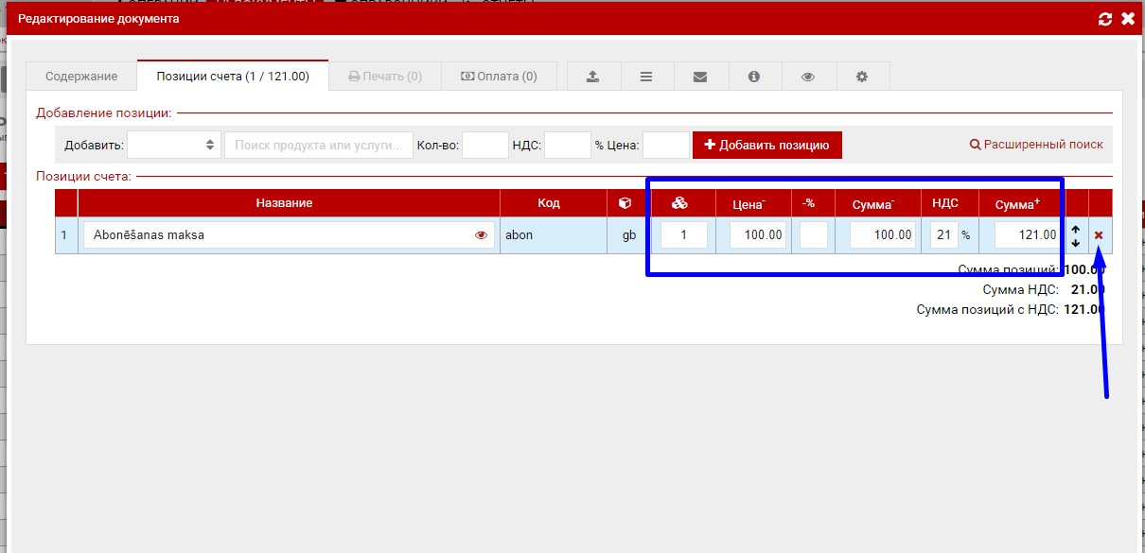The width and height of the screenshot is (1145, 553).
Task: Open the info circle icon tab
Action: (x=754, y=77)
